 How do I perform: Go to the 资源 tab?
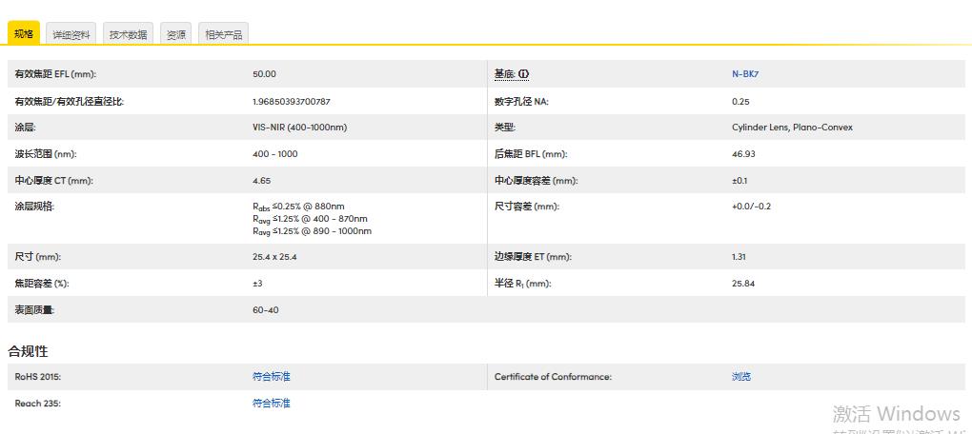click(175, 34)
